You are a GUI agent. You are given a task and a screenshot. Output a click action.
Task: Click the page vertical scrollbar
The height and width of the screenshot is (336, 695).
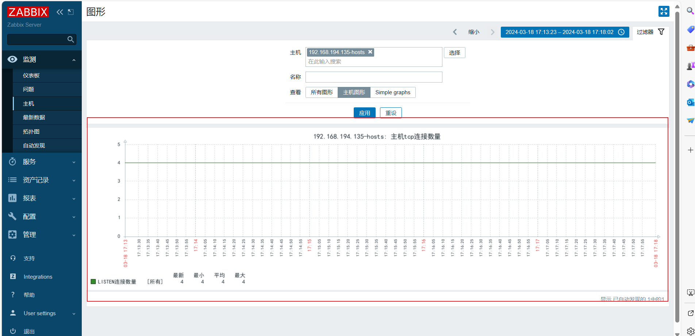click(x=677, y=167)
